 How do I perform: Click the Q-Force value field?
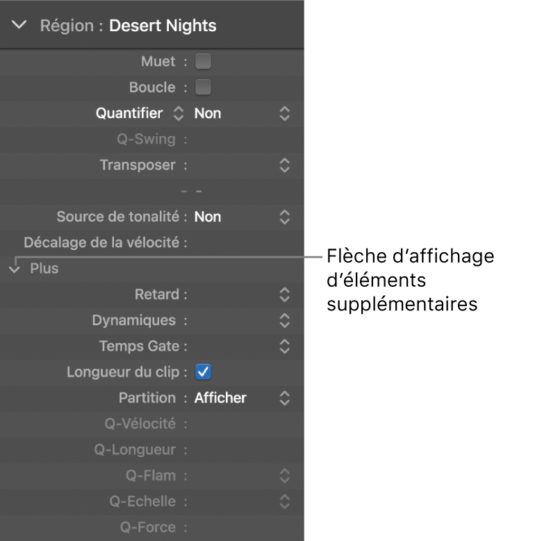click(240, 527)
